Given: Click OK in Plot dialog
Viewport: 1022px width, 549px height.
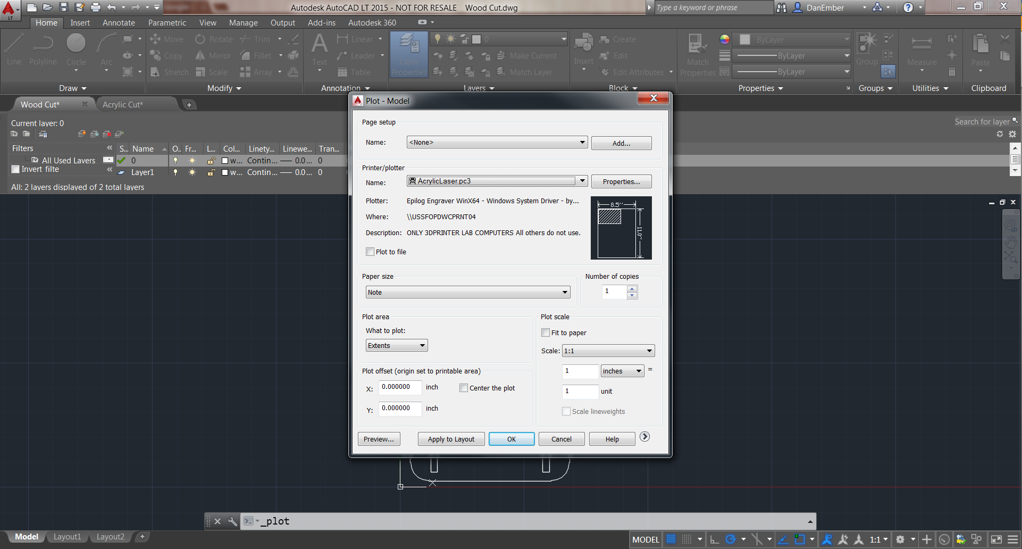Looking at the screenshot, I should click(x=512, y=439).
